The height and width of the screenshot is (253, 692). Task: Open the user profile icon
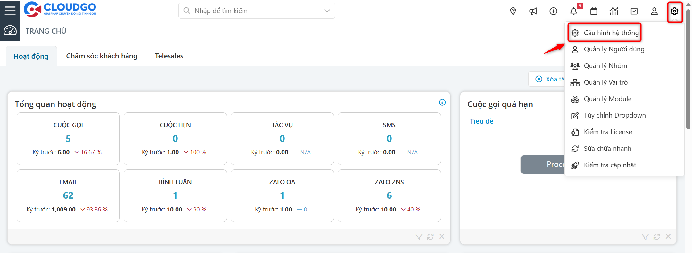click(x=654, y=11)
